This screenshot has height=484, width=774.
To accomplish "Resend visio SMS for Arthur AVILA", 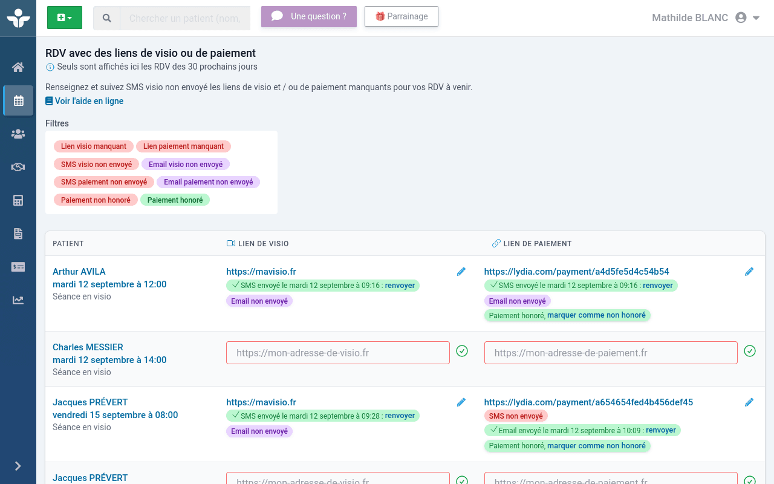I will click(x=400, y=286).
